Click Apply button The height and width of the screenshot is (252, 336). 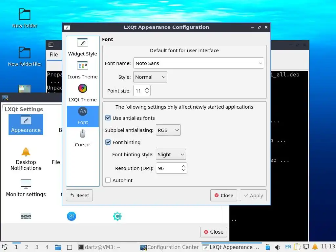click(x=253, y=196)
